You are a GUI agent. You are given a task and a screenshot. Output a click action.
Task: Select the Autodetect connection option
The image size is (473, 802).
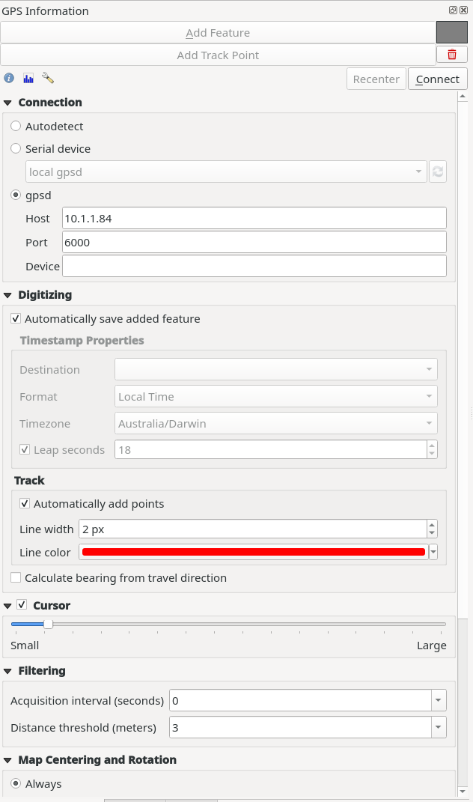(x=16, y=125)
